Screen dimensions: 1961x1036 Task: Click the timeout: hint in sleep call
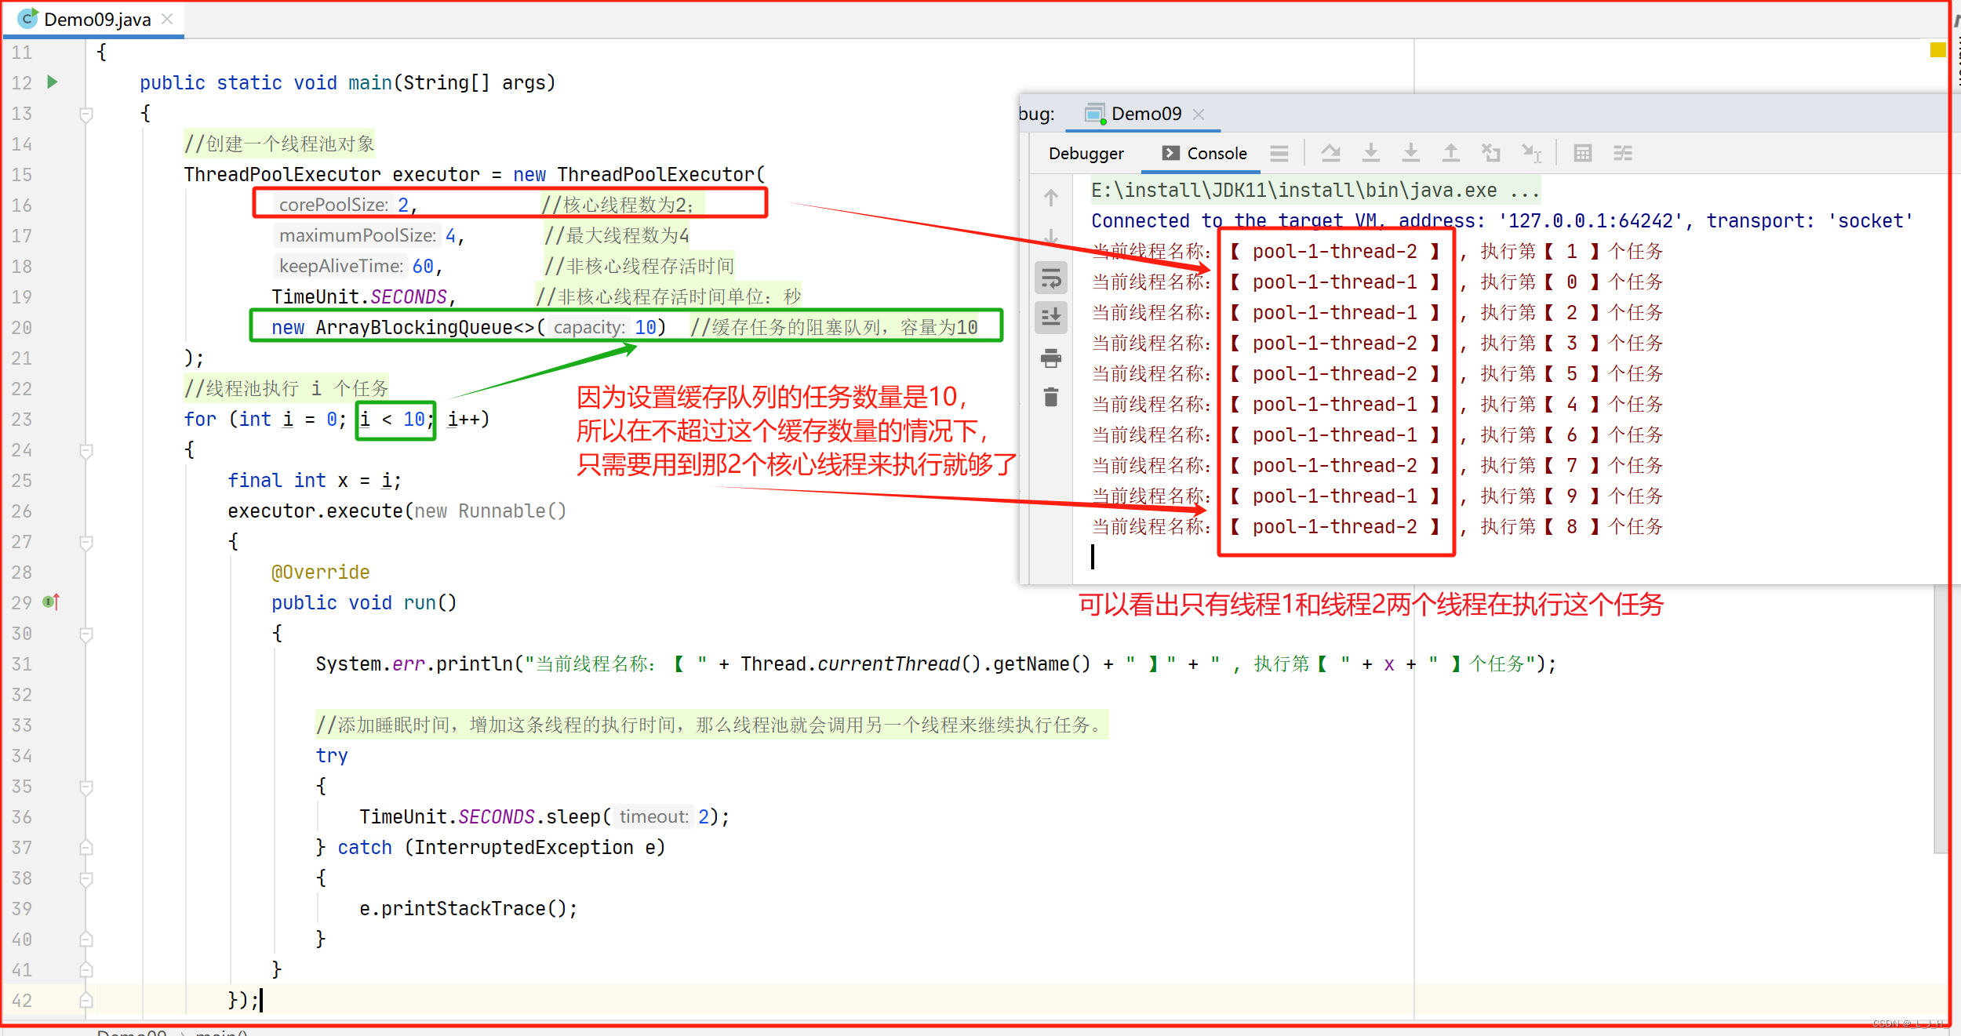653,816
